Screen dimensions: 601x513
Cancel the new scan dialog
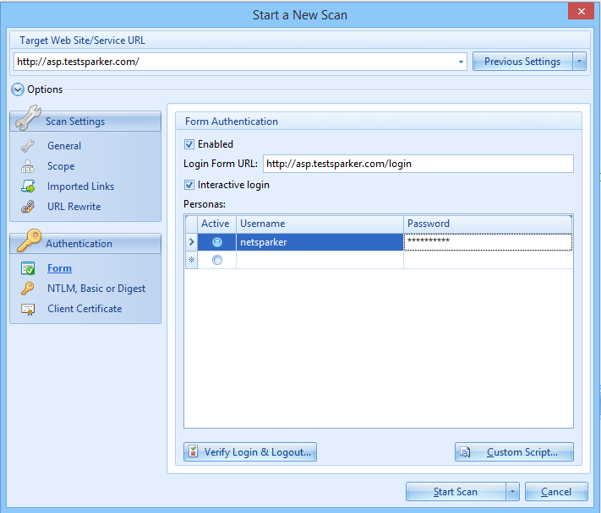[x=556, y=492]
